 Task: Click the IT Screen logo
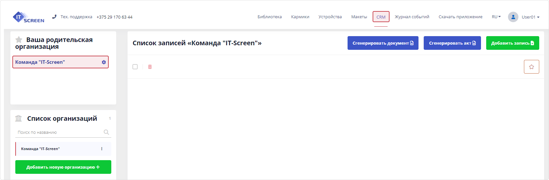pos(28,17)
